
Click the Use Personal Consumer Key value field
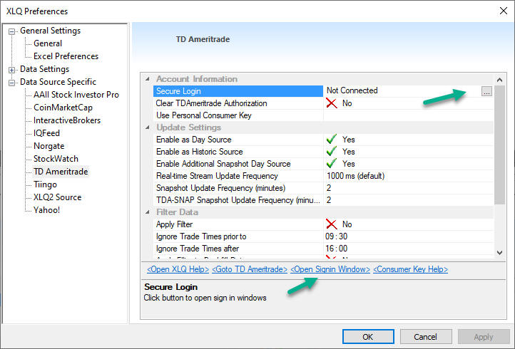click(x=408, y=115)
